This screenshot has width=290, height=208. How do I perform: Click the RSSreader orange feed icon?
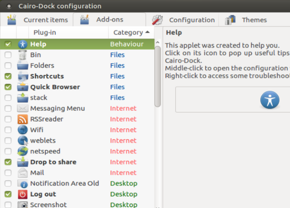(x=23, y=119)
